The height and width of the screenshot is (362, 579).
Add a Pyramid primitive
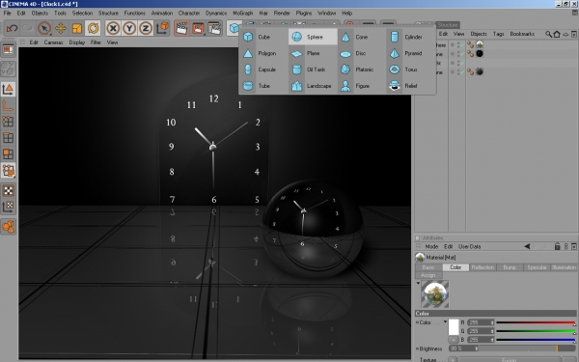[x=410, y=53]
